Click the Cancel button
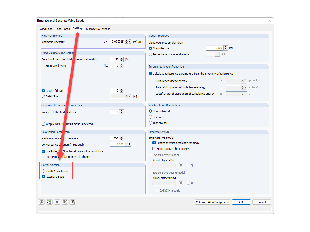310x232 pixels. [x=262, y=202]
